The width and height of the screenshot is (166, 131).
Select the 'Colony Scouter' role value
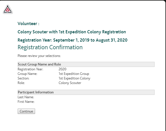click(x=70, y=83)
